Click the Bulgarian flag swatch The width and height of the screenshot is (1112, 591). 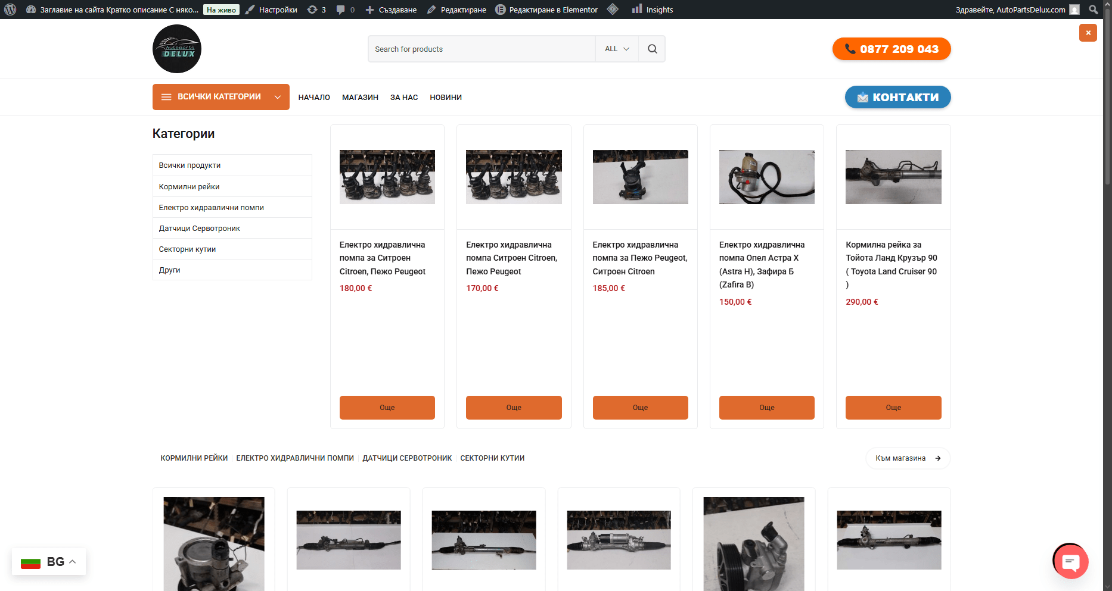coord(30,561)
